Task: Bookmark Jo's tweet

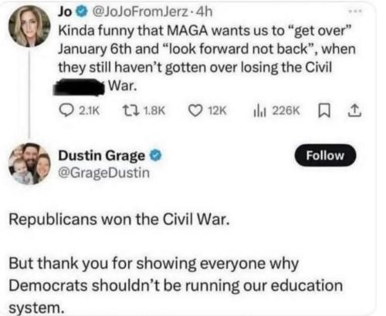Action: click(x=323, y=111)
